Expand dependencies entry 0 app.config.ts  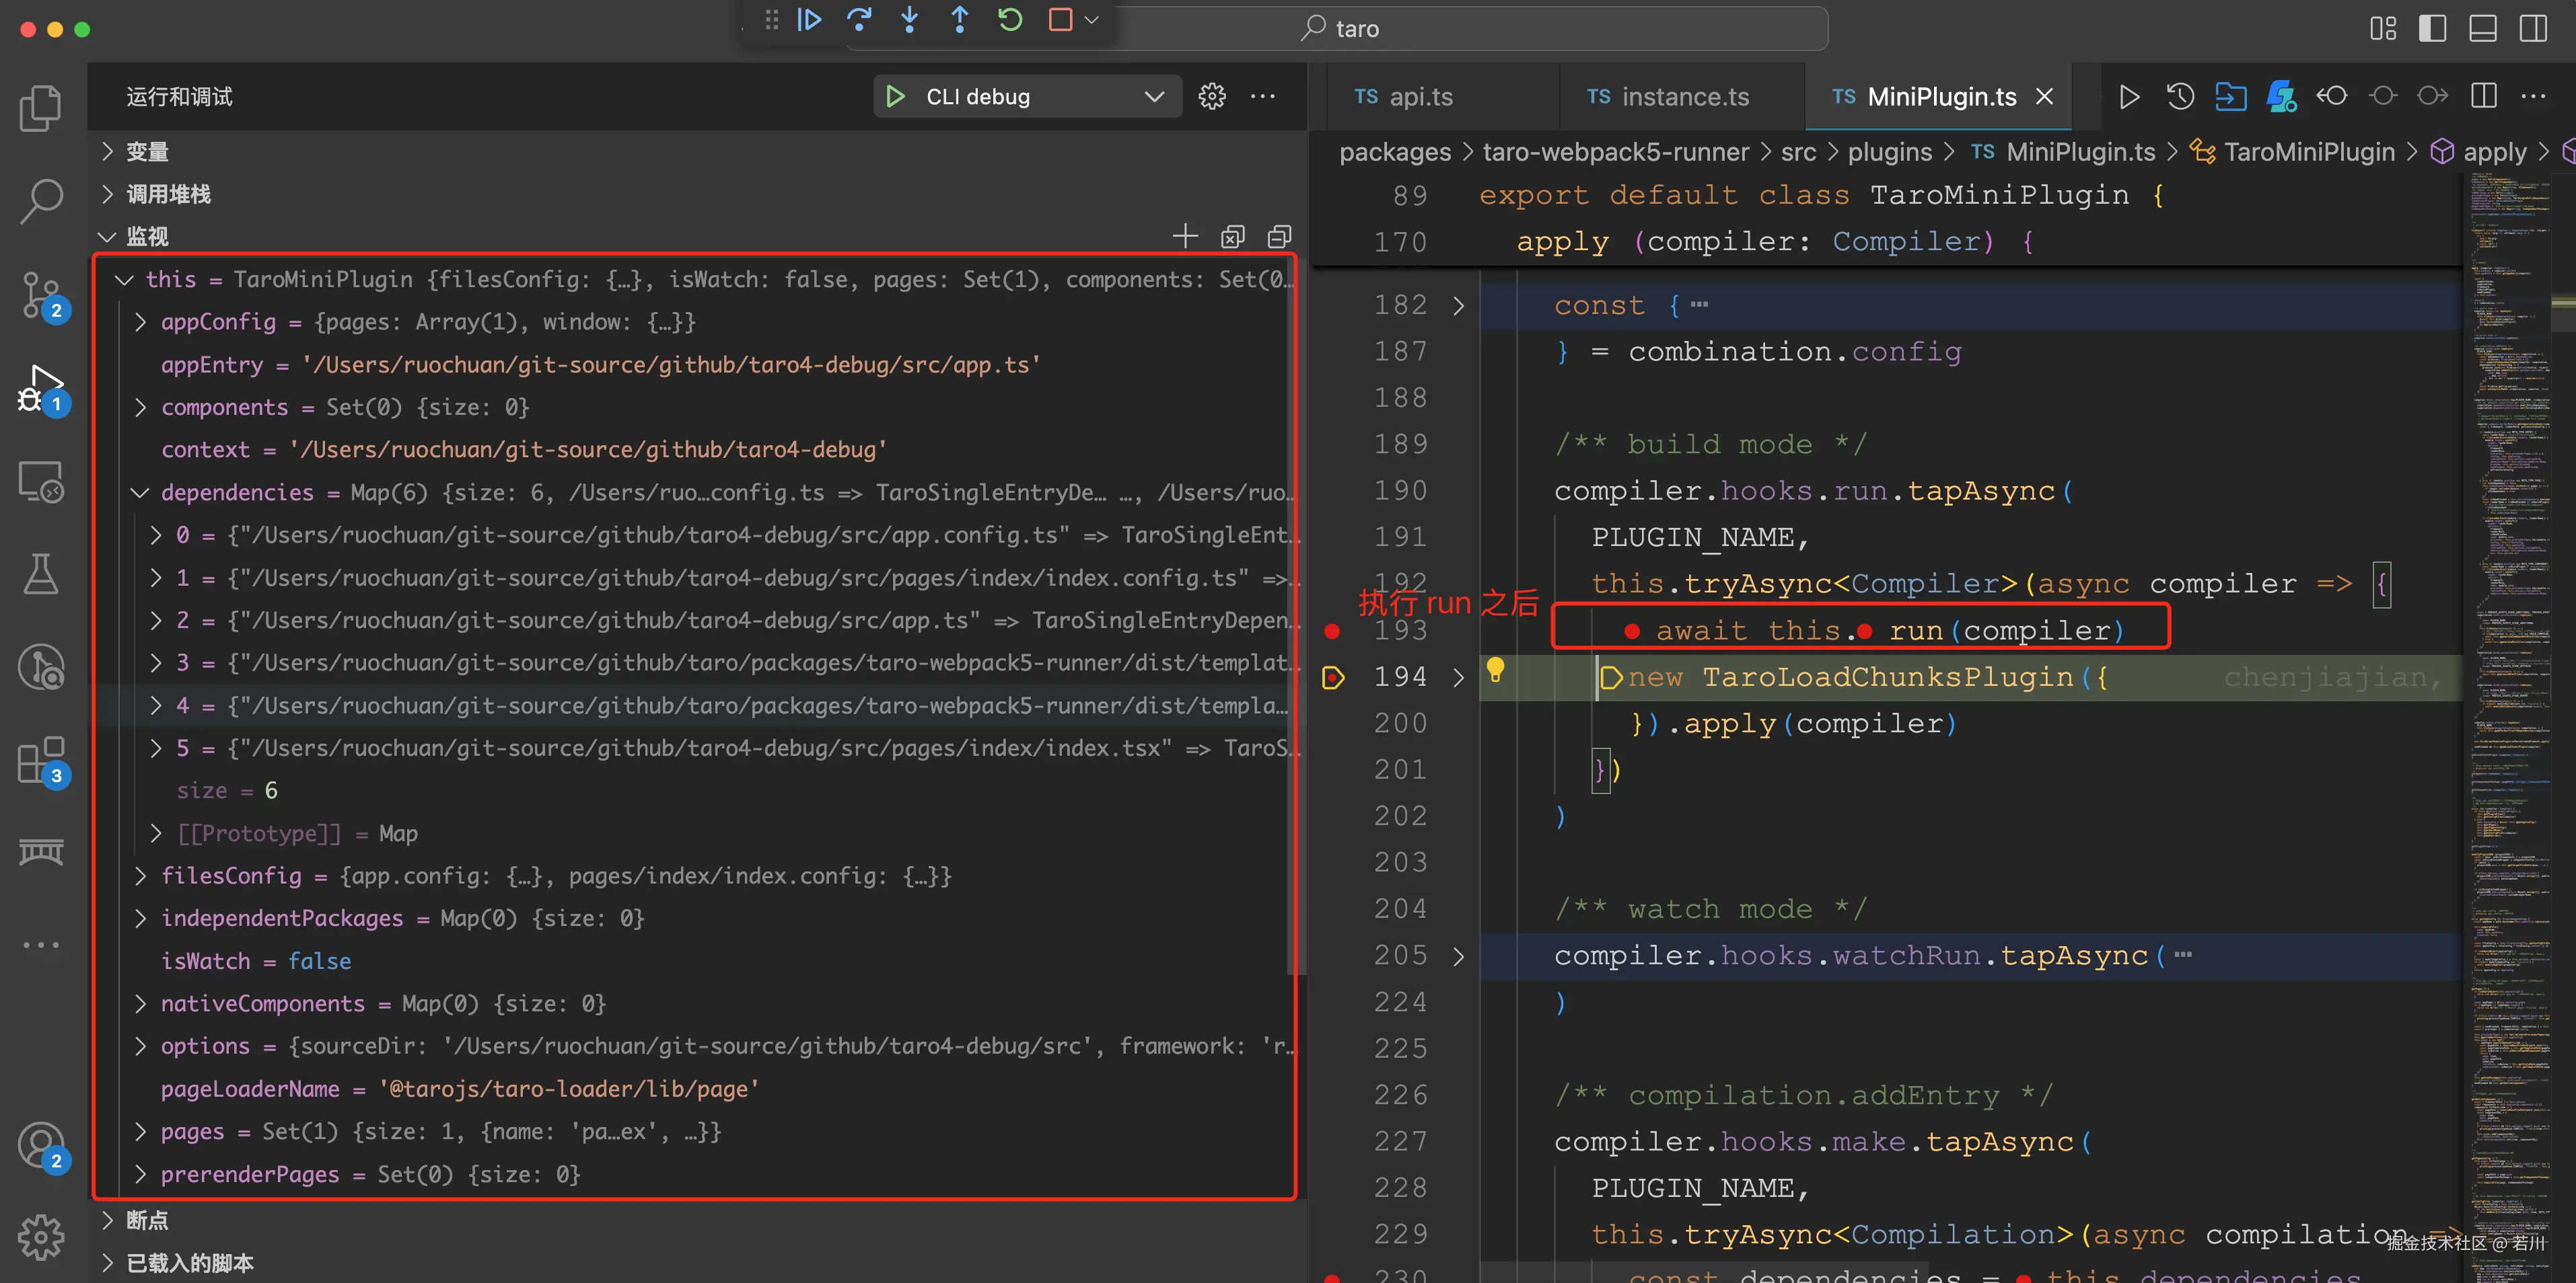(x=156, y=535)
